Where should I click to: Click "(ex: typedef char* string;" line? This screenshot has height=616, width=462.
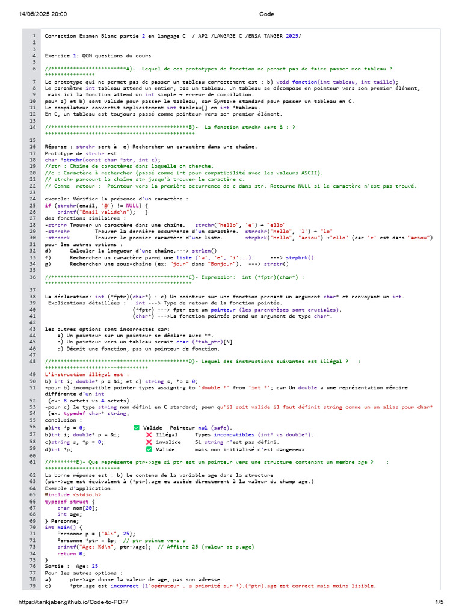pos(88,413)
